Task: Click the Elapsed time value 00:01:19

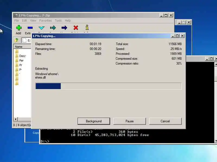Action: coord(95,44)
